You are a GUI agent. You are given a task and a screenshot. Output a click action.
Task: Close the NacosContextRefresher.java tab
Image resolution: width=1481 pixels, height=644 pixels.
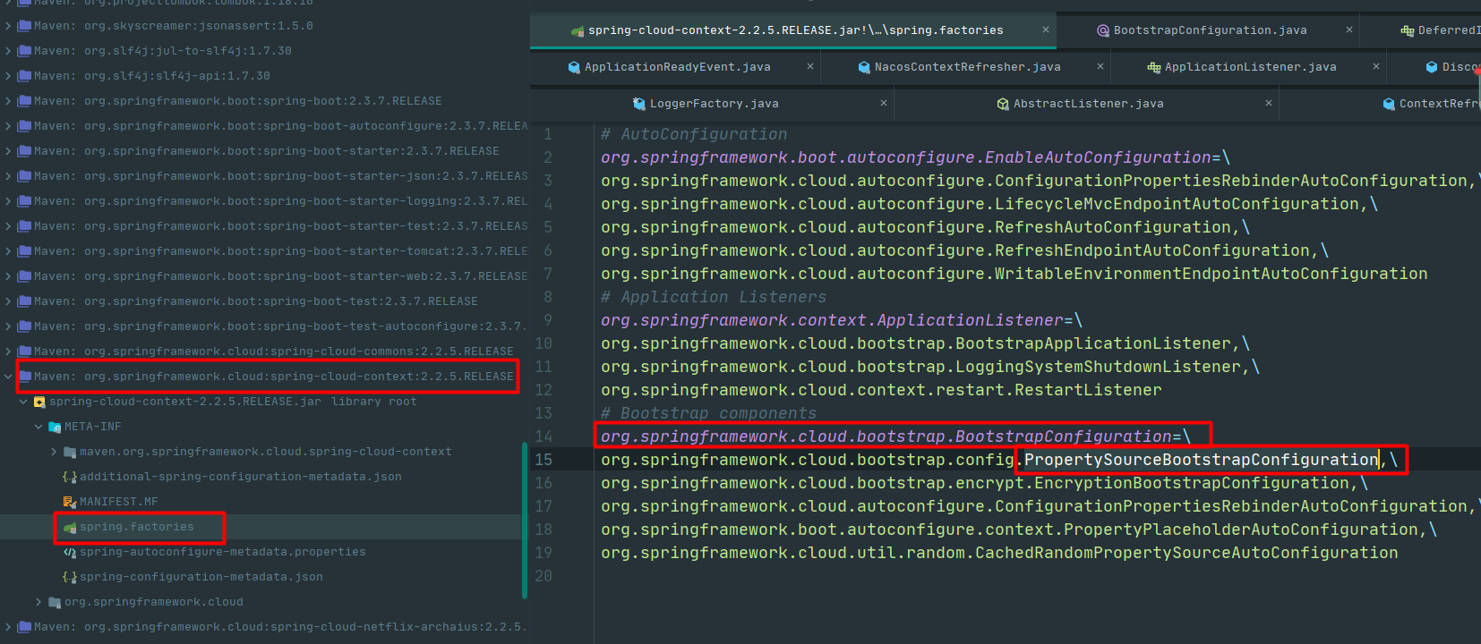click(x=1100, y=67)
